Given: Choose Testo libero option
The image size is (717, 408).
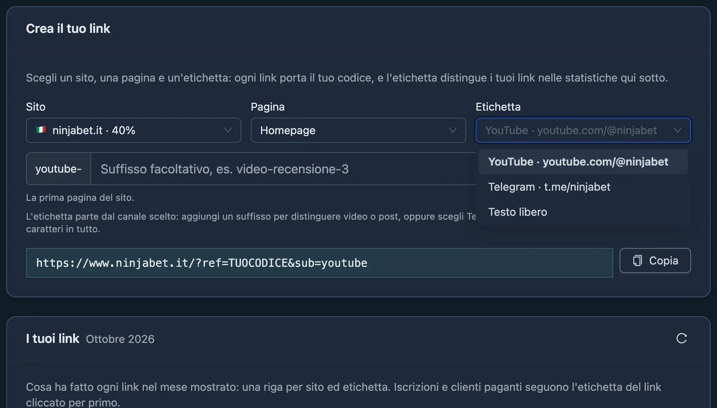Looking at the screenshot, I should pos(583,212).
